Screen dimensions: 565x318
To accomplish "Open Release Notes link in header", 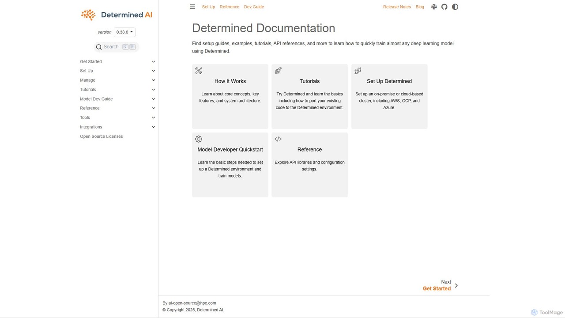I will [x=397, y=7].
